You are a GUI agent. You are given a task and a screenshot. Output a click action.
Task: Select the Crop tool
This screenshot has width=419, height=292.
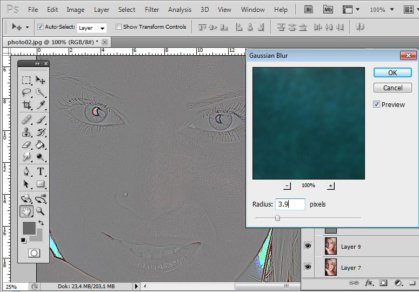click(x=26, y=105)
